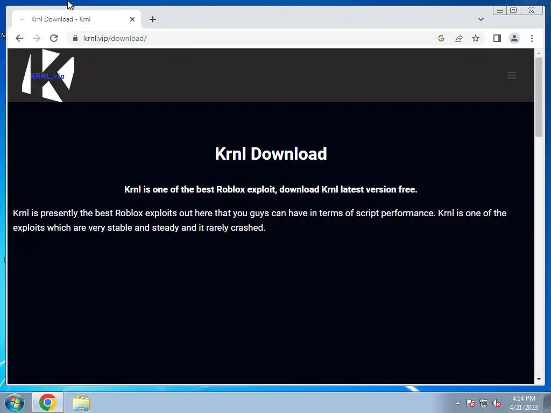
Task: Close the Krnl Download tab
Action: pos(132,19)
